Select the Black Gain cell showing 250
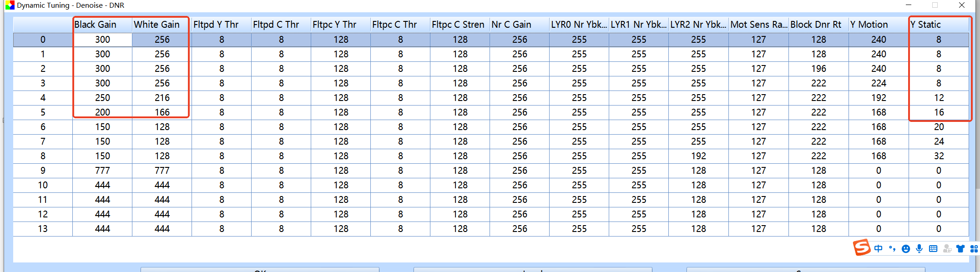980x272 pixels. [x=102, y=98]
